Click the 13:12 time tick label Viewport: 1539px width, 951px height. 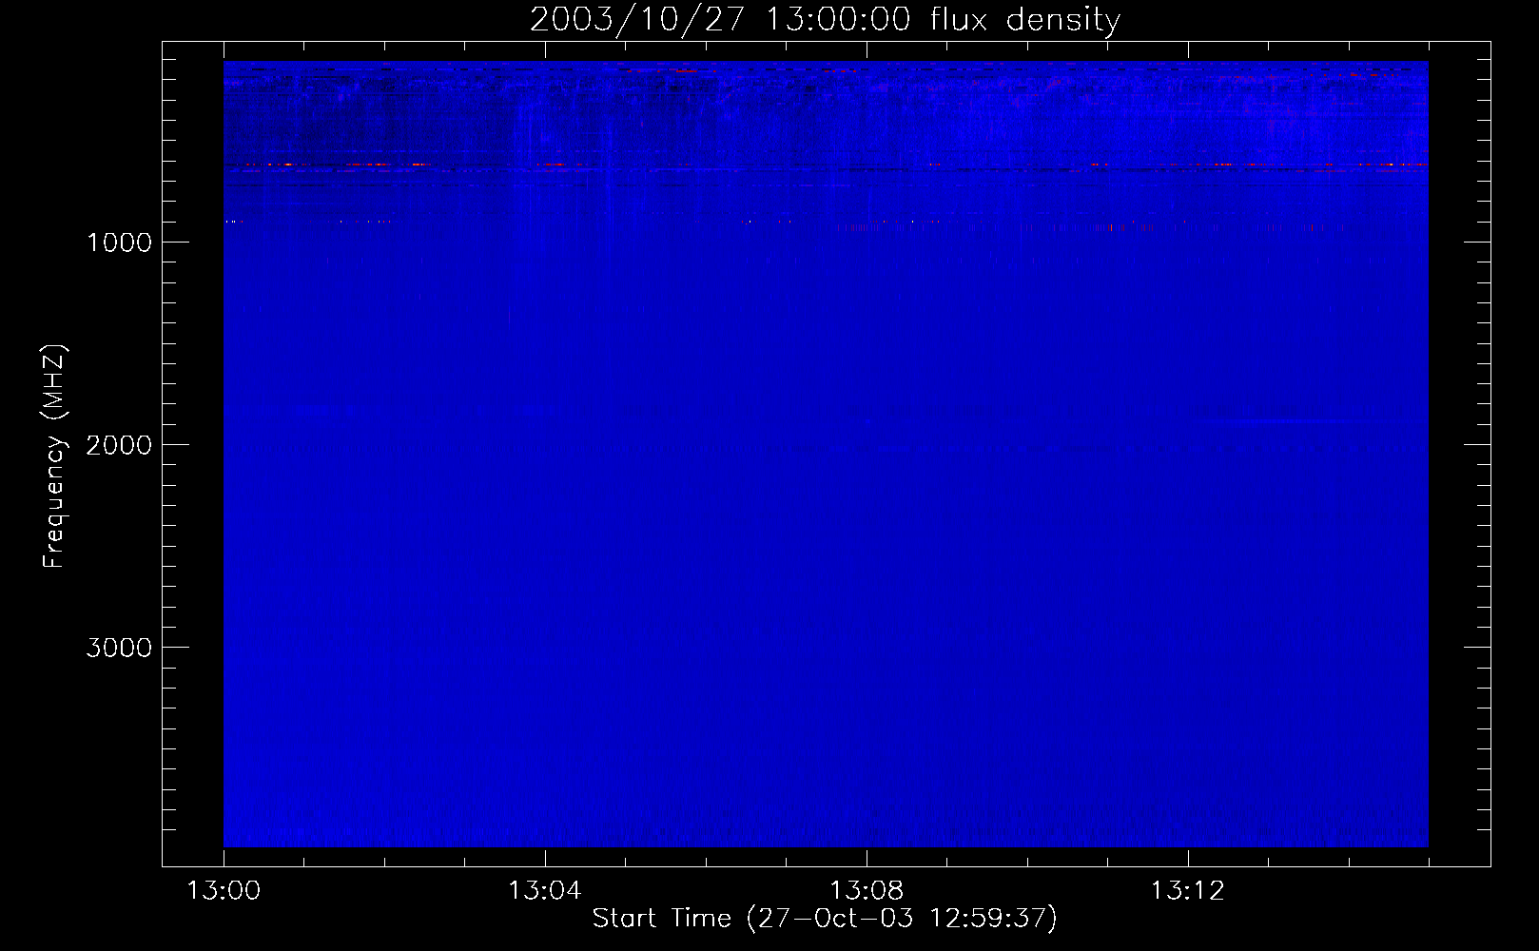pyautogui.click(x=1187, y=891)
